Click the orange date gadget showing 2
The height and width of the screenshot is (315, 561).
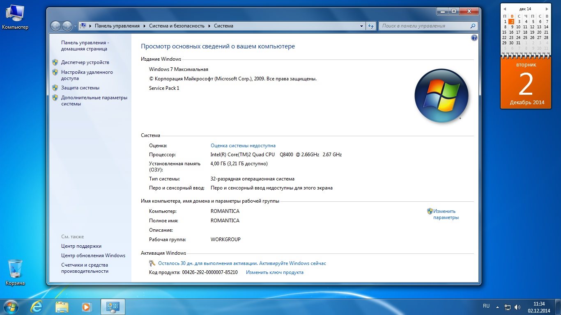(x=526, y=83)
